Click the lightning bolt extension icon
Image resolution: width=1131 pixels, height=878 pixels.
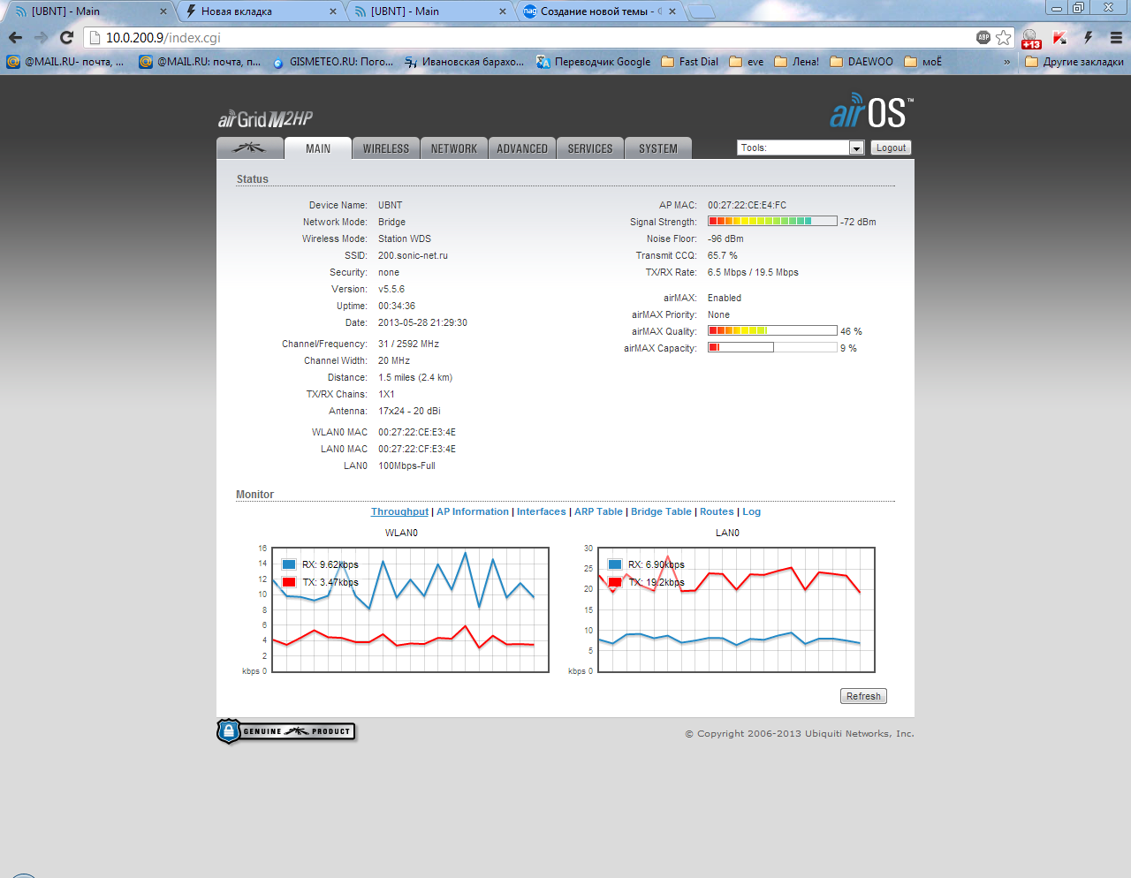(x=1089, y=37)
